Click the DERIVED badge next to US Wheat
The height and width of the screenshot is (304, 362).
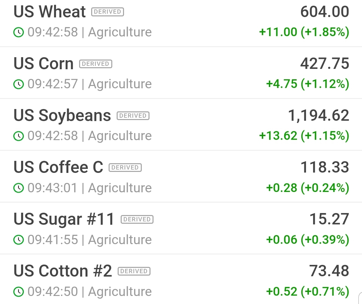[108, 12]
